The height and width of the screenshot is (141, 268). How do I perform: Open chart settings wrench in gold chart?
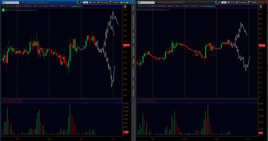pyautogui.click(x=81, y=2)
